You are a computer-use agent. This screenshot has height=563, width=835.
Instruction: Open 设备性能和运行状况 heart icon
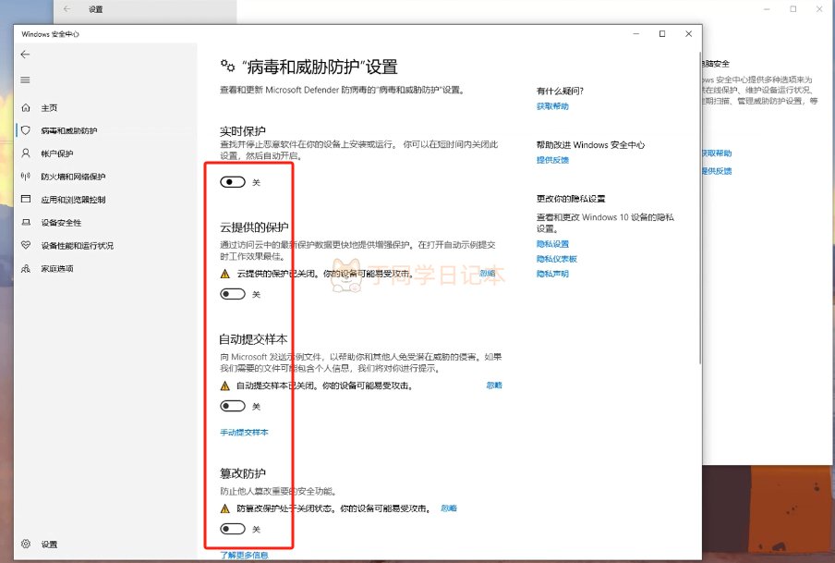26,246
